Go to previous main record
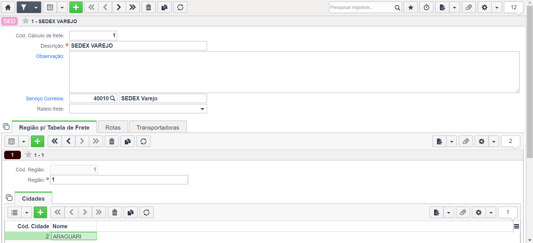533x243 pixels. 105,7
